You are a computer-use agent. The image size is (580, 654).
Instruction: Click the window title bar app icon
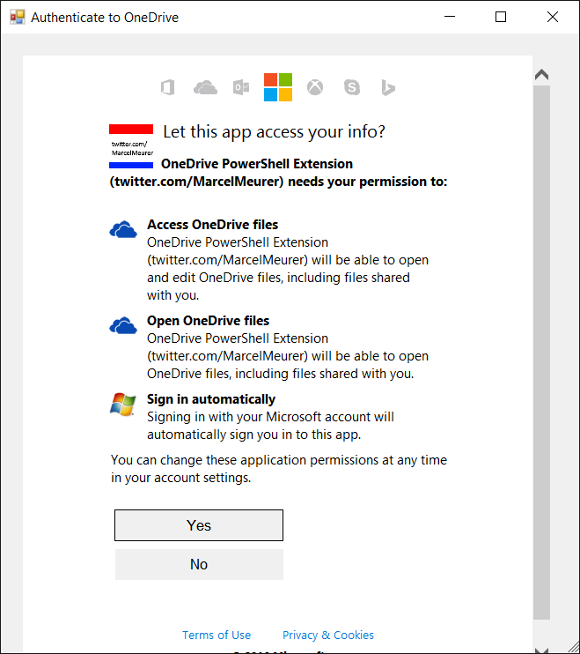[18, 17]
